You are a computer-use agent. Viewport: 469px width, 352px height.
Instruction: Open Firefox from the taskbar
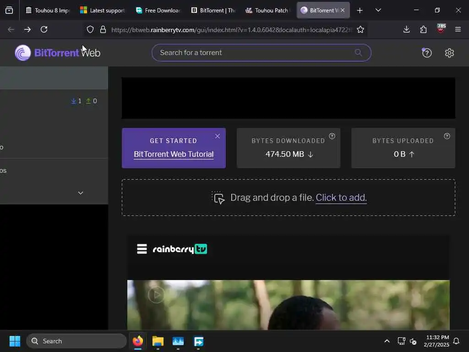coord(137,341)
